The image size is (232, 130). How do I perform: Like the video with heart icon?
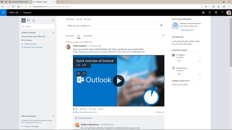click(x=84, y=73)
